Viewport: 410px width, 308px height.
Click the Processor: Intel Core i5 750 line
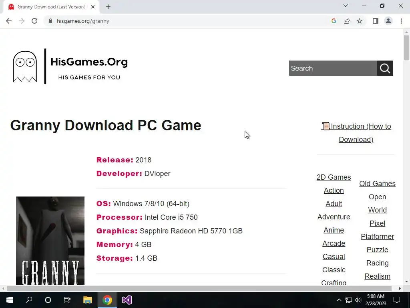[147, 217]
